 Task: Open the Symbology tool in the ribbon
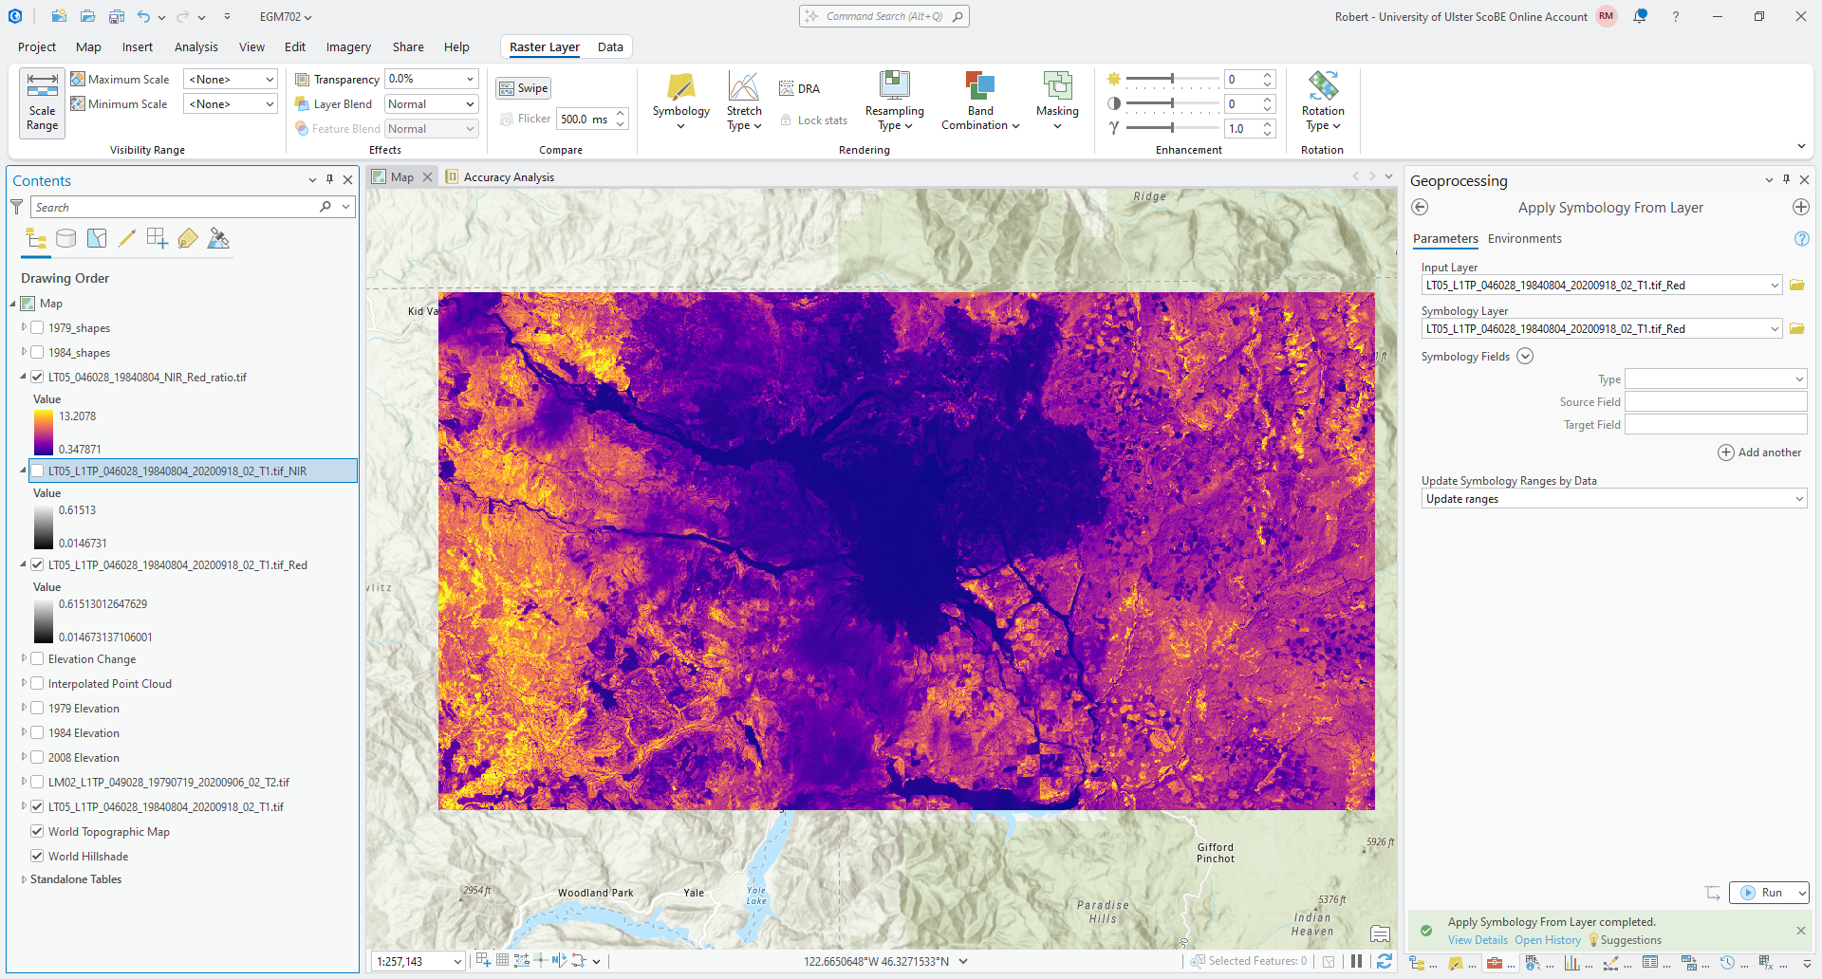[x=680, y=88]
